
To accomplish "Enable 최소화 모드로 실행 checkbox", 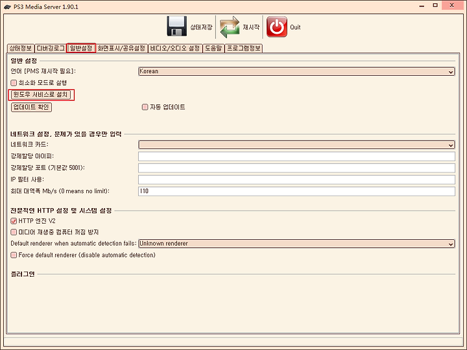I will [14, 83].
